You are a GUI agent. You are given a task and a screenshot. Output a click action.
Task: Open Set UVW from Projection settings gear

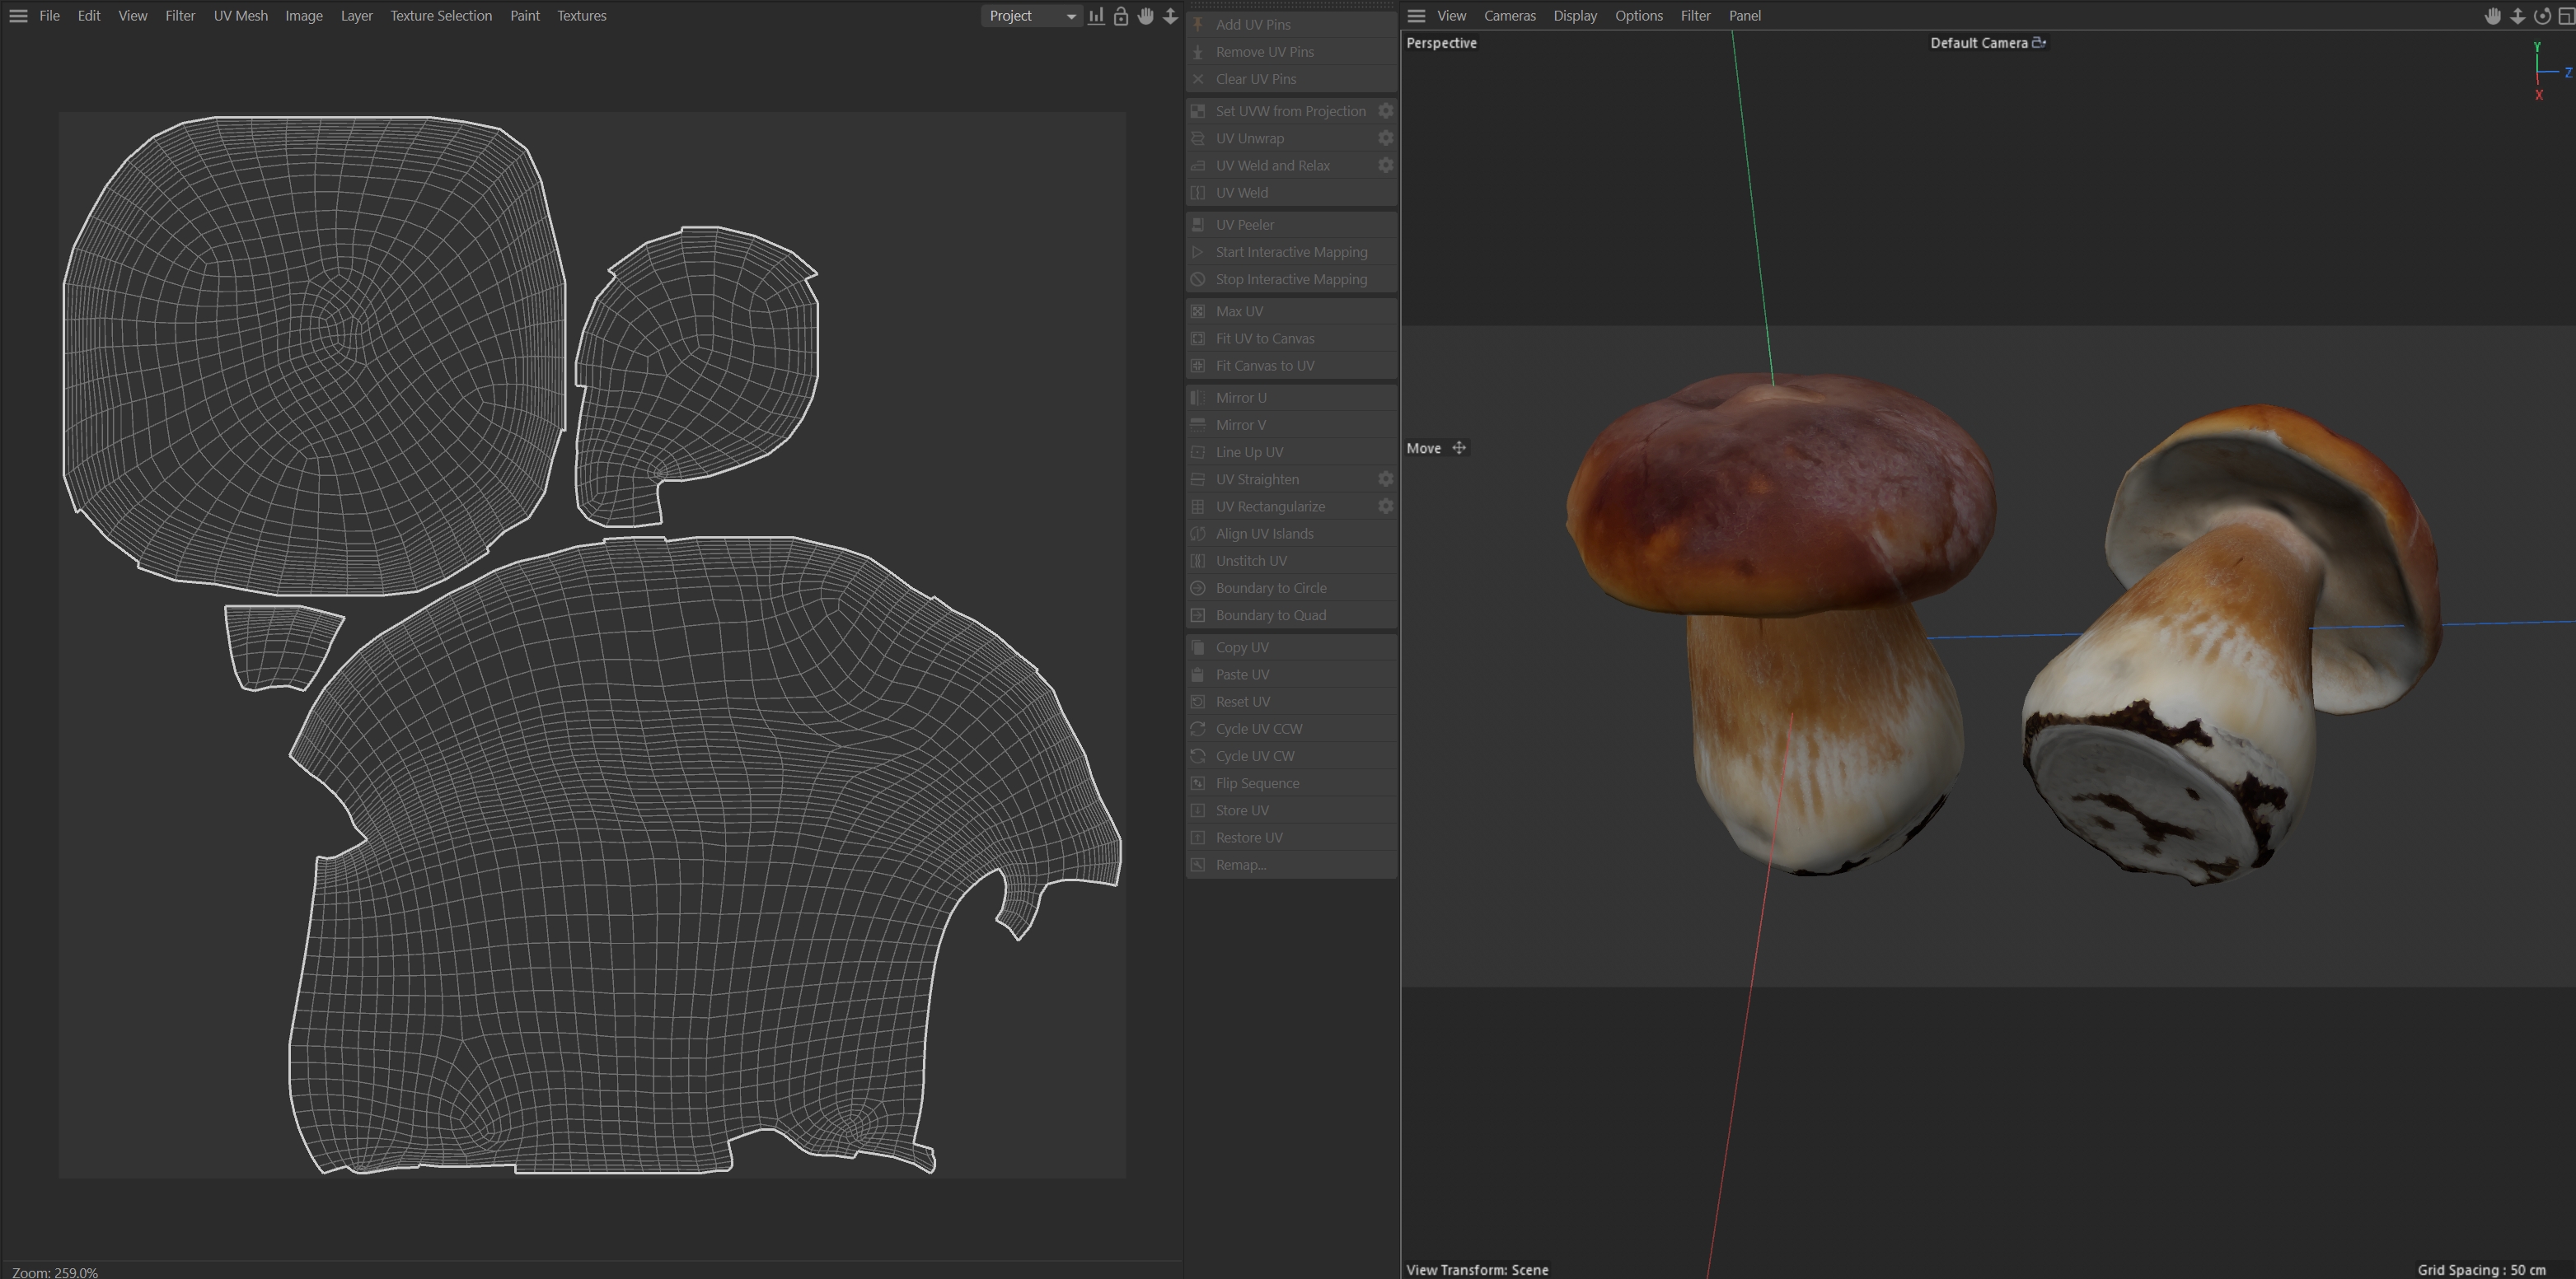tap(1385, 111)
